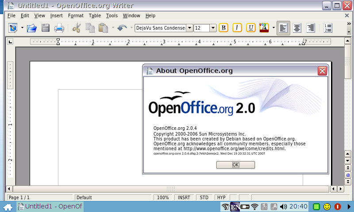Open the Tools menu

coord(112,15)
